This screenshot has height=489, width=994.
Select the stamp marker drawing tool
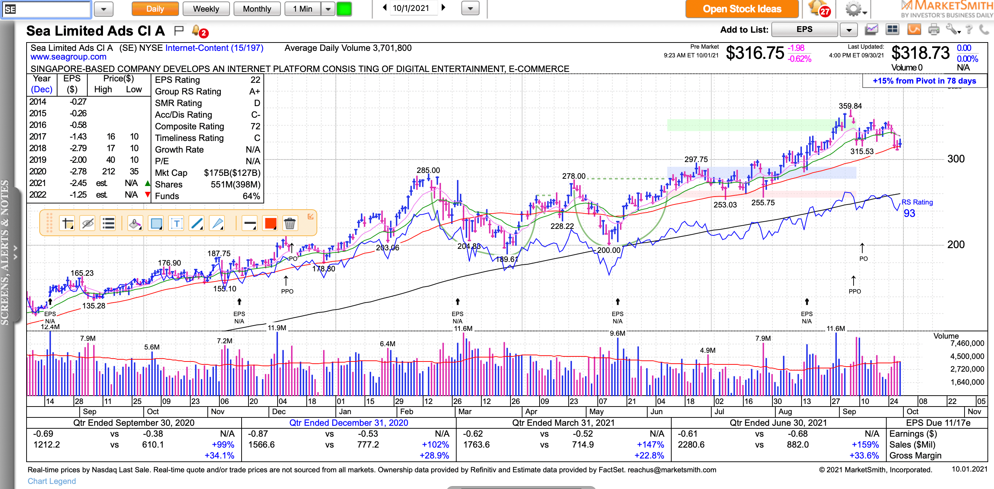click(x=135, y=223)
